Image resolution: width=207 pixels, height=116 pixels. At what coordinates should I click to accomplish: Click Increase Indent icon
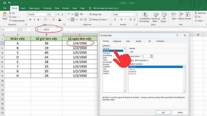pyautogui.click(x=85, y=19)
